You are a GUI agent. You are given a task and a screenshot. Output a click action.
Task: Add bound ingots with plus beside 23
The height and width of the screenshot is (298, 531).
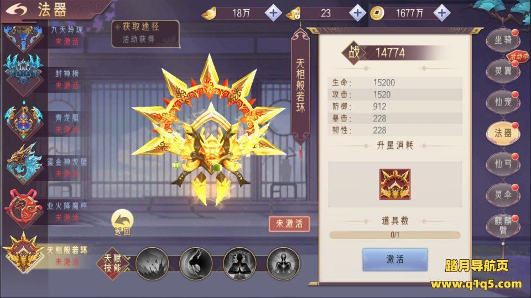point(357,13)
